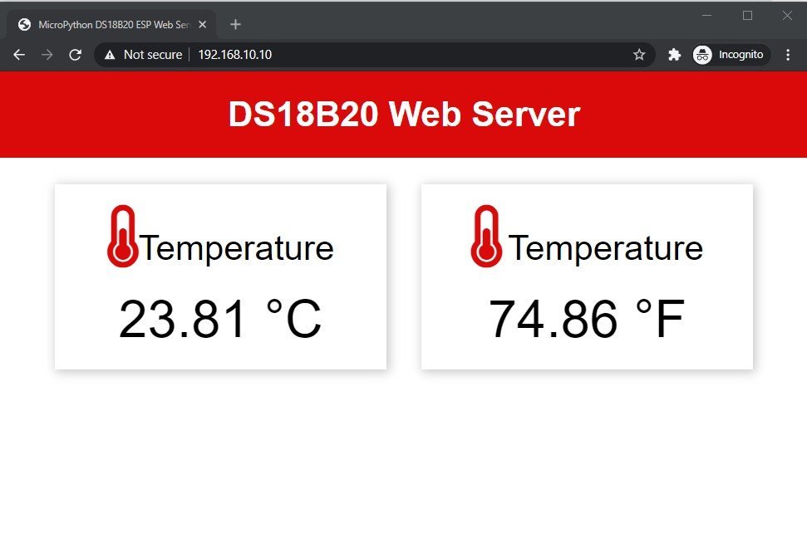This screenshot has height=533, width=807.
Task: Close the MicroPython DS18B20 tab
Action: click(202, 24)
